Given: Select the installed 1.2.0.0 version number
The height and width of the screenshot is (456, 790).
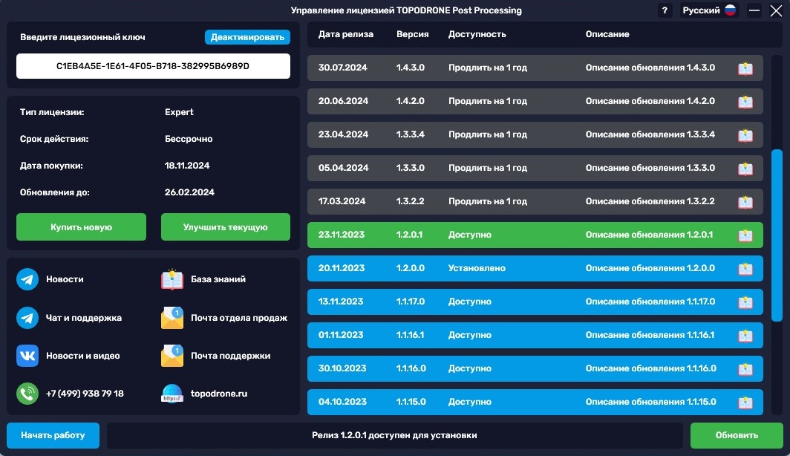Looking at the screenshot, I should (410, 268).
